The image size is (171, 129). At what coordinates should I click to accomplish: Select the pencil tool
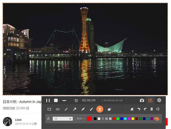pyautogui.click(x=83, y=109)
